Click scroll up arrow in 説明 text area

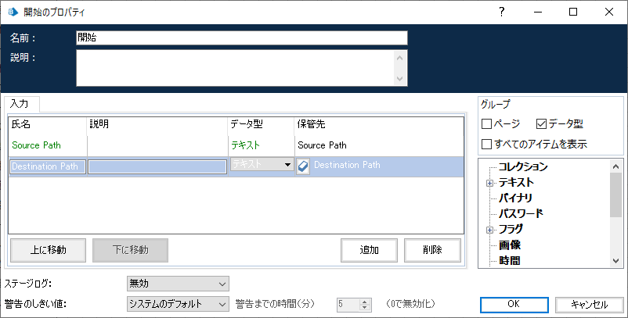(x=399, y=58)
